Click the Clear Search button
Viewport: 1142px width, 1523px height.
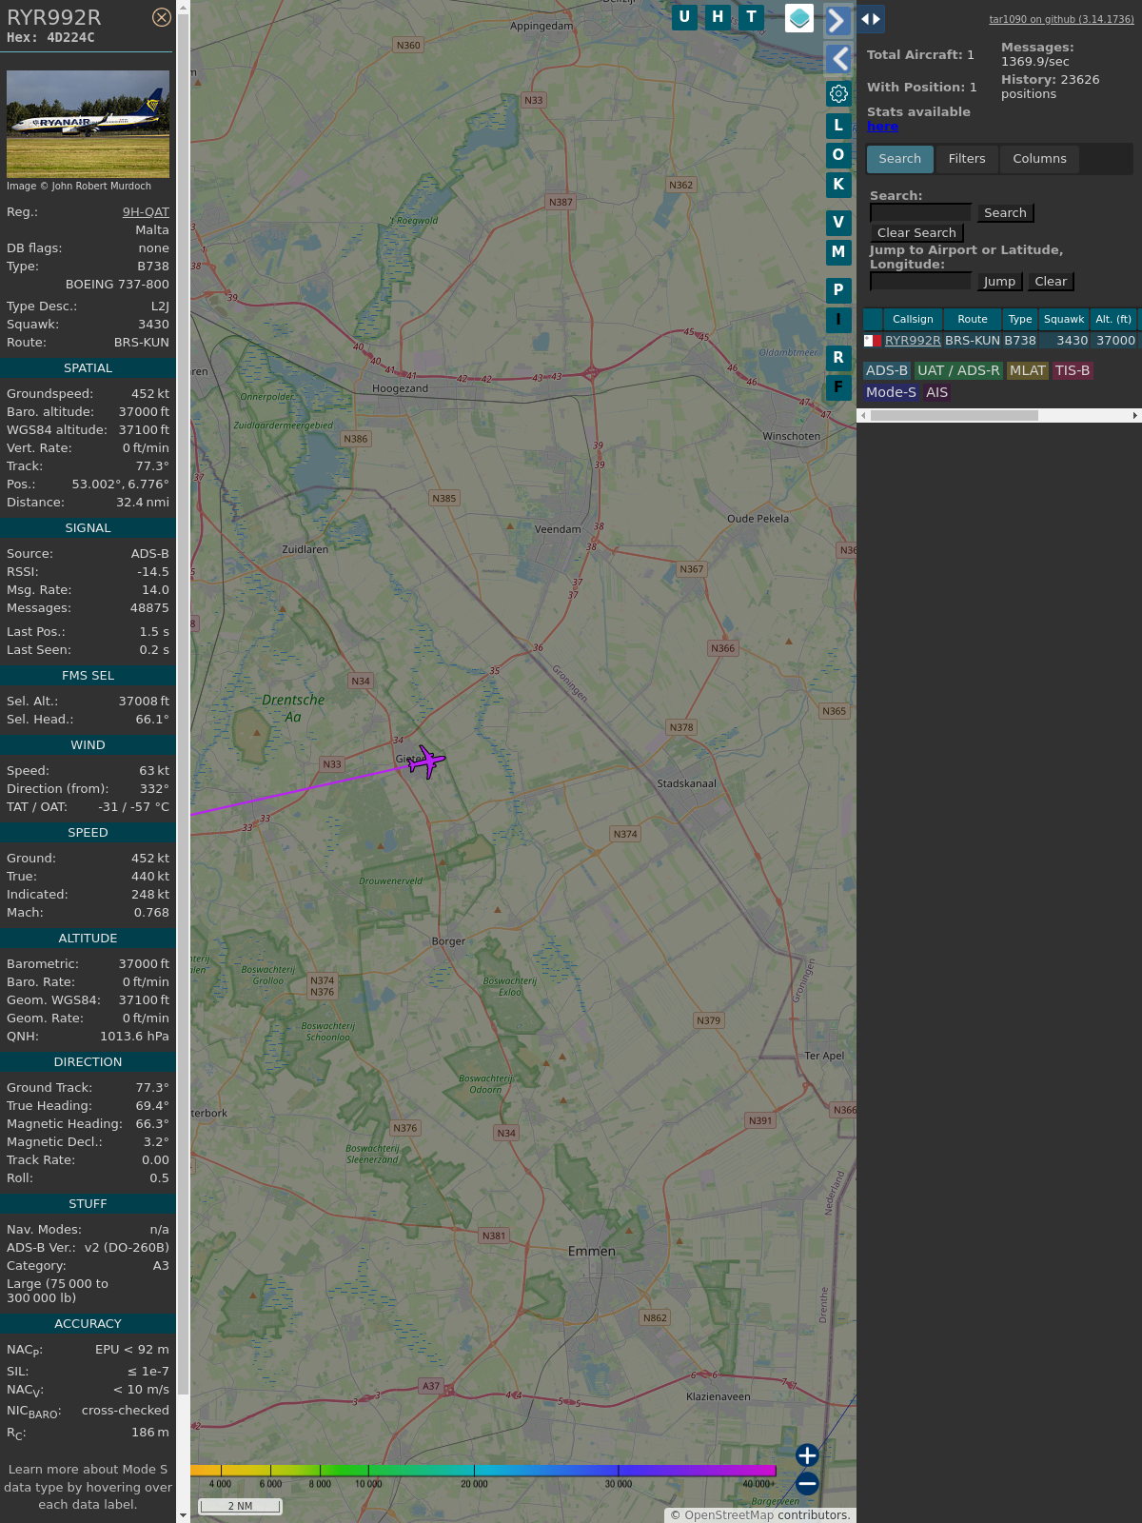pos(916,233)
